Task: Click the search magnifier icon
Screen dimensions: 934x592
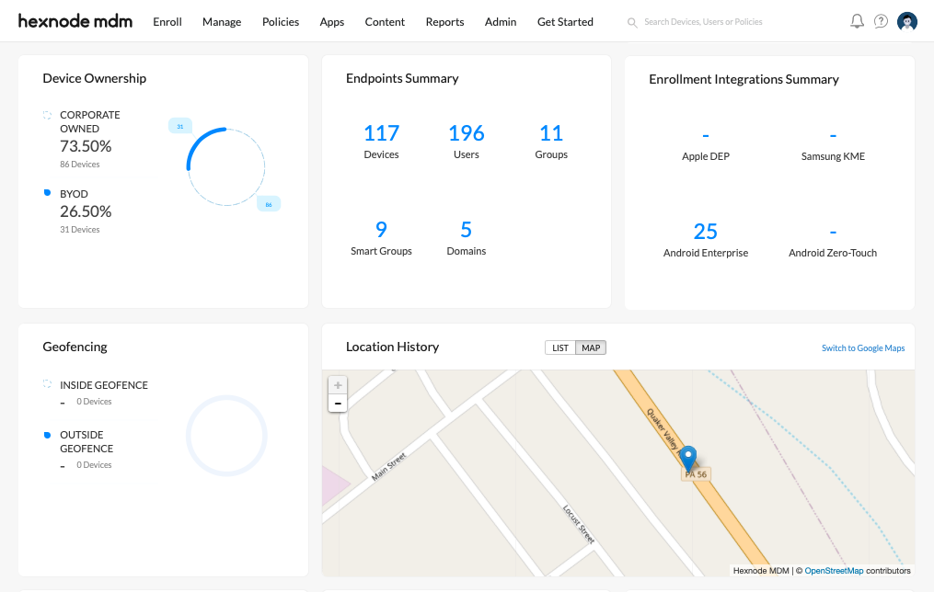Action: pos(632,23)
